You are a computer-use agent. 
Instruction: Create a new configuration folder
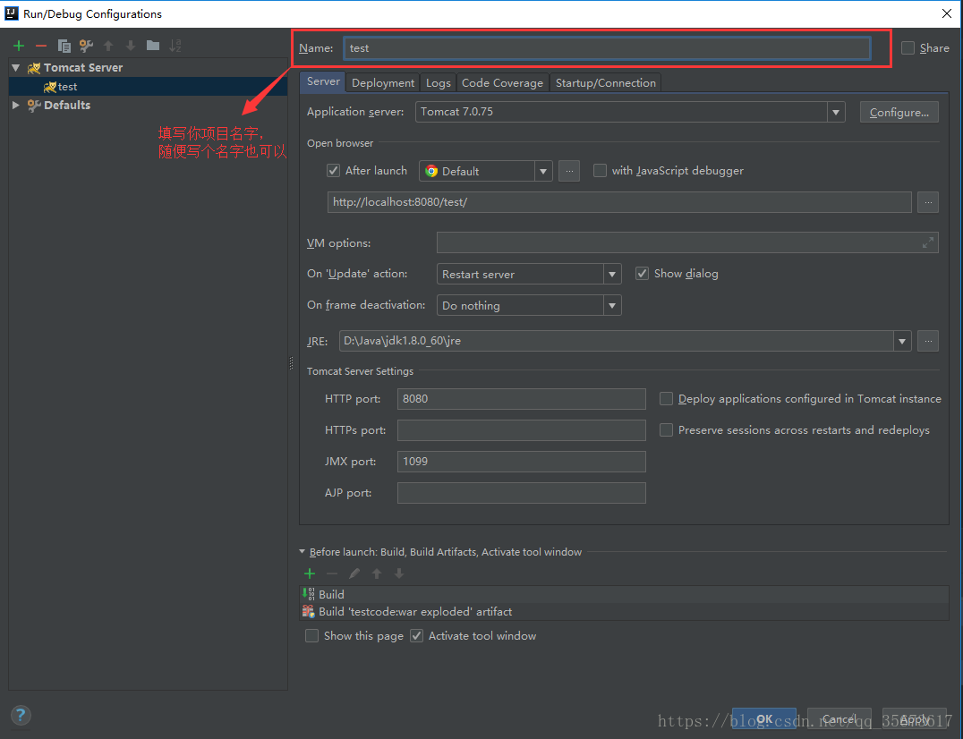tap(153, 46)
